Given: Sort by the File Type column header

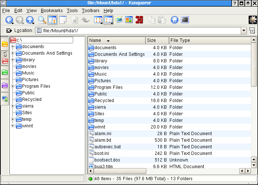Looking at the screenshot, I should [x=210, y=40].
